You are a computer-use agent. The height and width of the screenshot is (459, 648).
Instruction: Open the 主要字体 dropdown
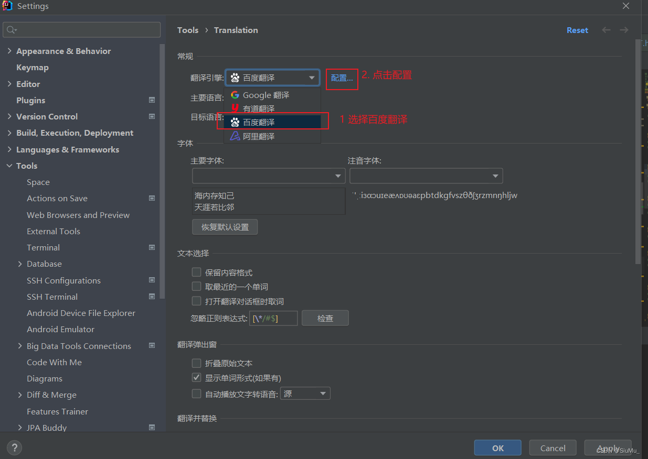[x=269, y=176]
